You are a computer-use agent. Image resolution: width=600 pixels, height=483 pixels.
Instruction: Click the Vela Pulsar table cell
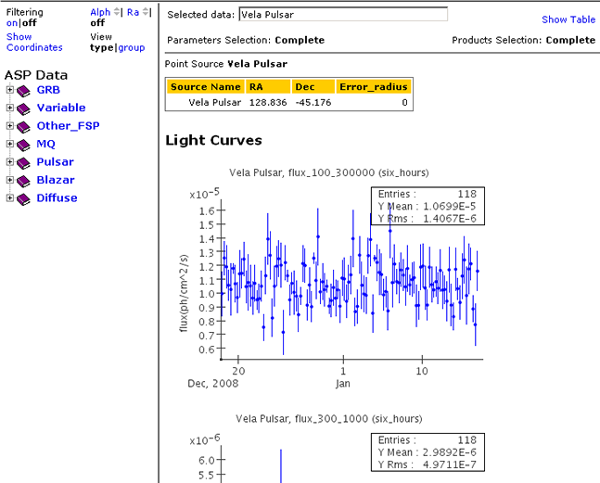[x=214, y=103]
